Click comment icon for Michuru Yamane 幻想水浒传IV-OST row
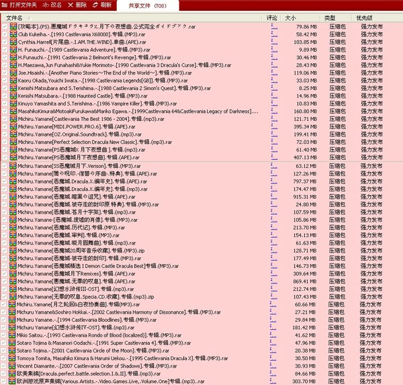Image resolution: width=403 pixels, height=385 pixels. 273,327
